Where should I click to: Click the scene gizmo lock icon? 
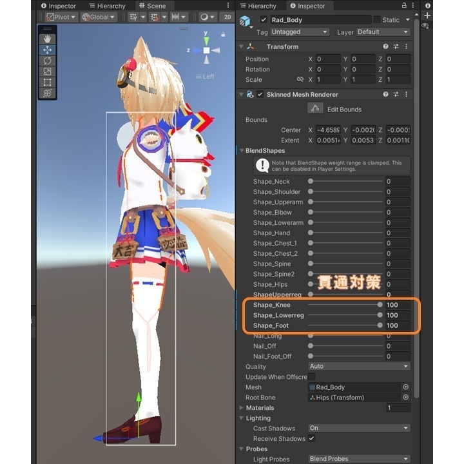pyautogui.click(x=223, y=35)
